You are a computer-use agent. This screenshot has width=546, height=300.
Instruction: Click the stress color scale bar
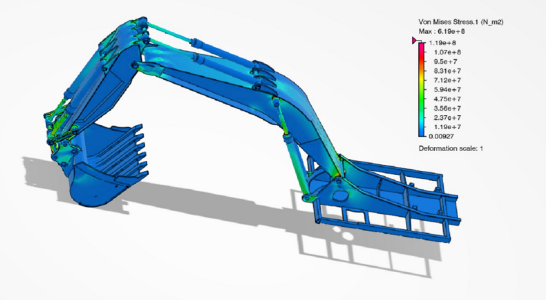click(421, 89)
